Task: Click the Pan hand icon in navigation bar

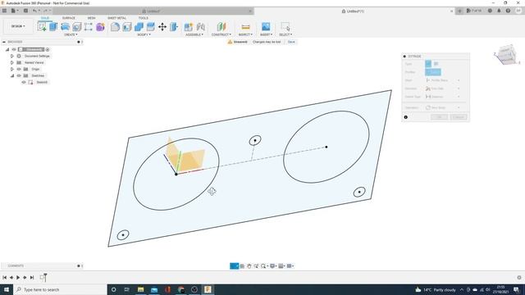Action: [x=249, y=265]
